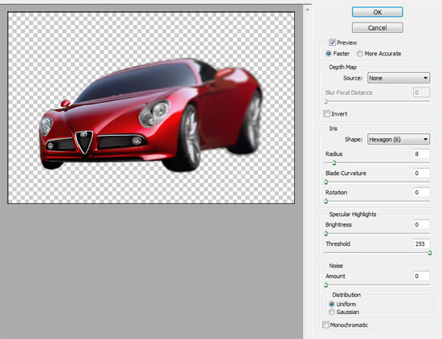442x339 pixels.
Task: Choose the More Accurate preview option
Action: (360, 54)
